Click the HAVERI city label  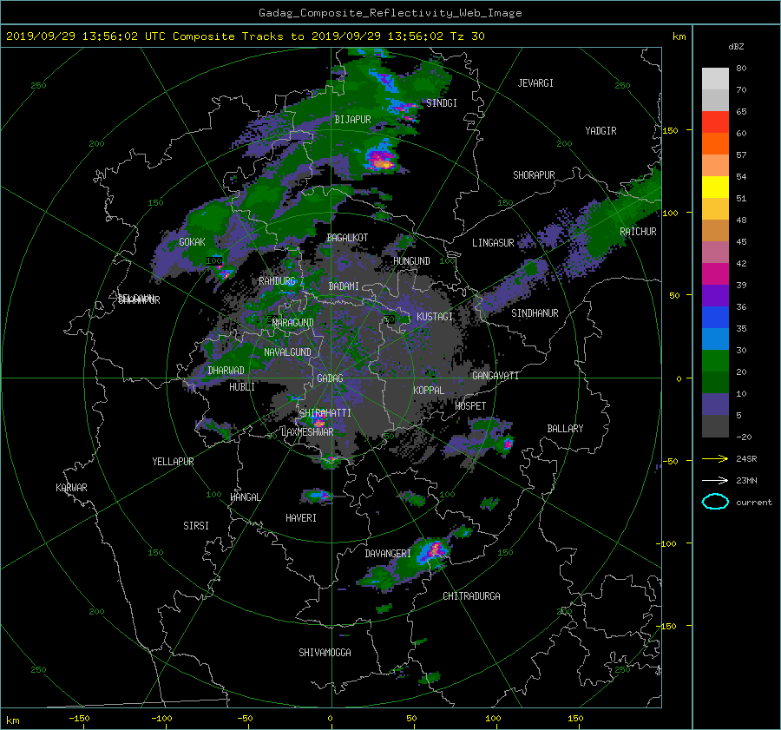tap(301, 518)
